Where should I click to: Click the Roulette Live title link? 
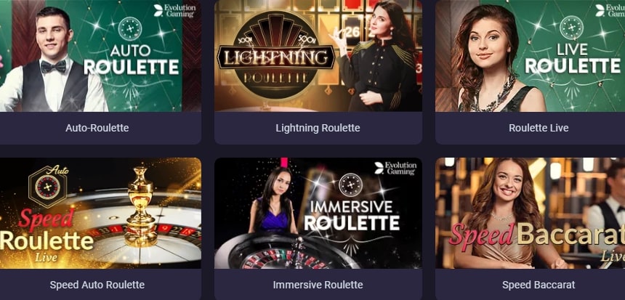coord(539,128)
